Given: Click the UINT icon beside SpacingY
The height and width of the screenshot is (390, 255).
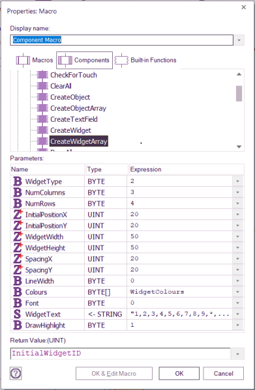Looking at the screenshot, I should click(18, 270).
